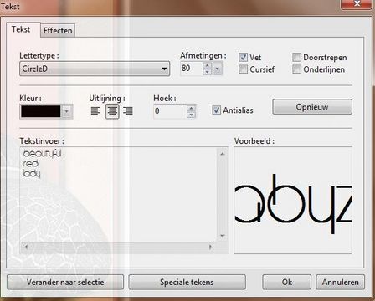Expand the Kleur color dropdown arrow
The image size is (375, 301).
point(67,111)
